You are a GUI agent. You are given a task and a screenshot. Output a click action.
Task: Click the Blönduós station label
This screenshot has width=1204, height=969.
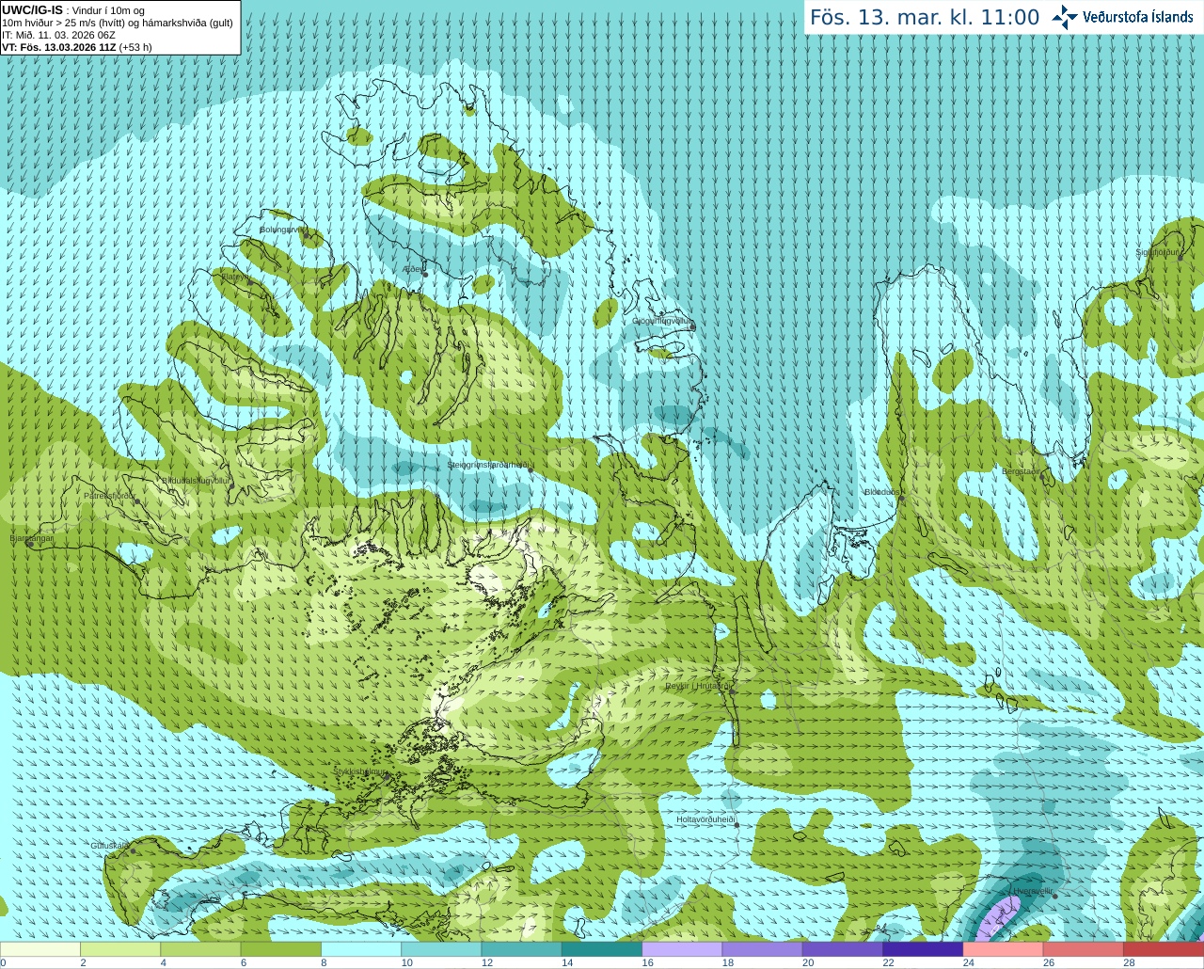click(x=882, y=492)
